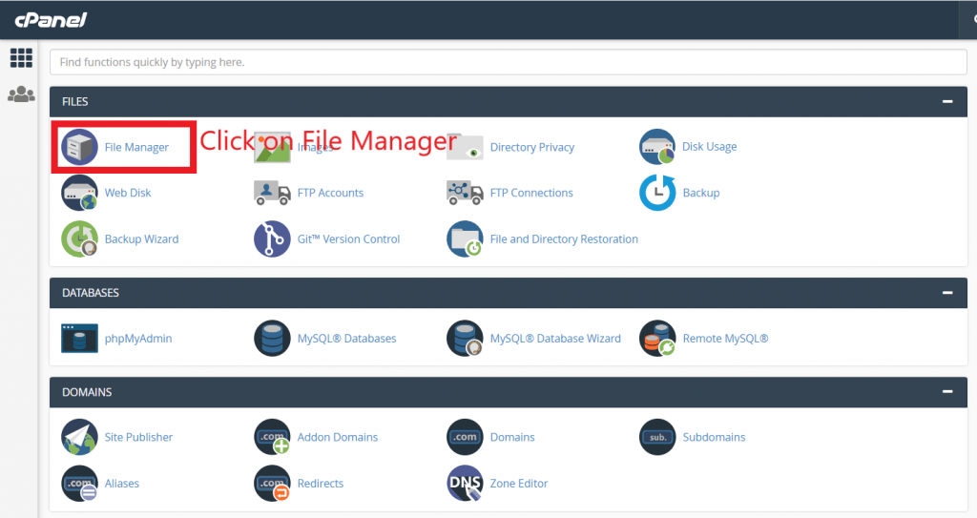Open the phpMyAdmin icon
The image size is (977, 518).
pos(80,339)
